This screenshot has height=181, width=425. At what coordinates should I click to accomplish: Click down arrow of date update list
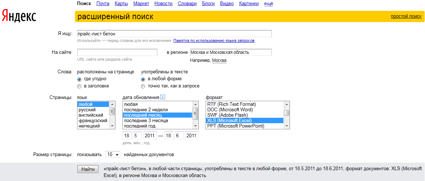tap(195, 126)
